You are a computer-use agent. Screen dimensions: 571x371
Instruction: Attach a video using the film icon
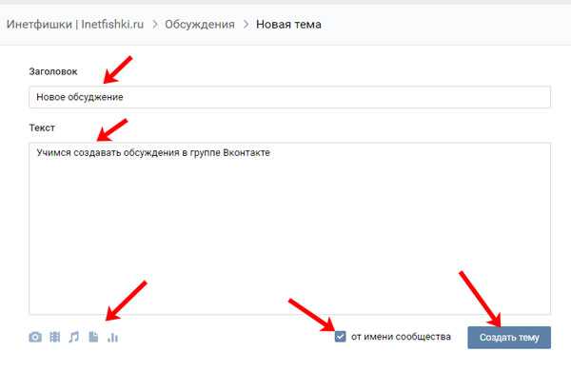point(55,337)
